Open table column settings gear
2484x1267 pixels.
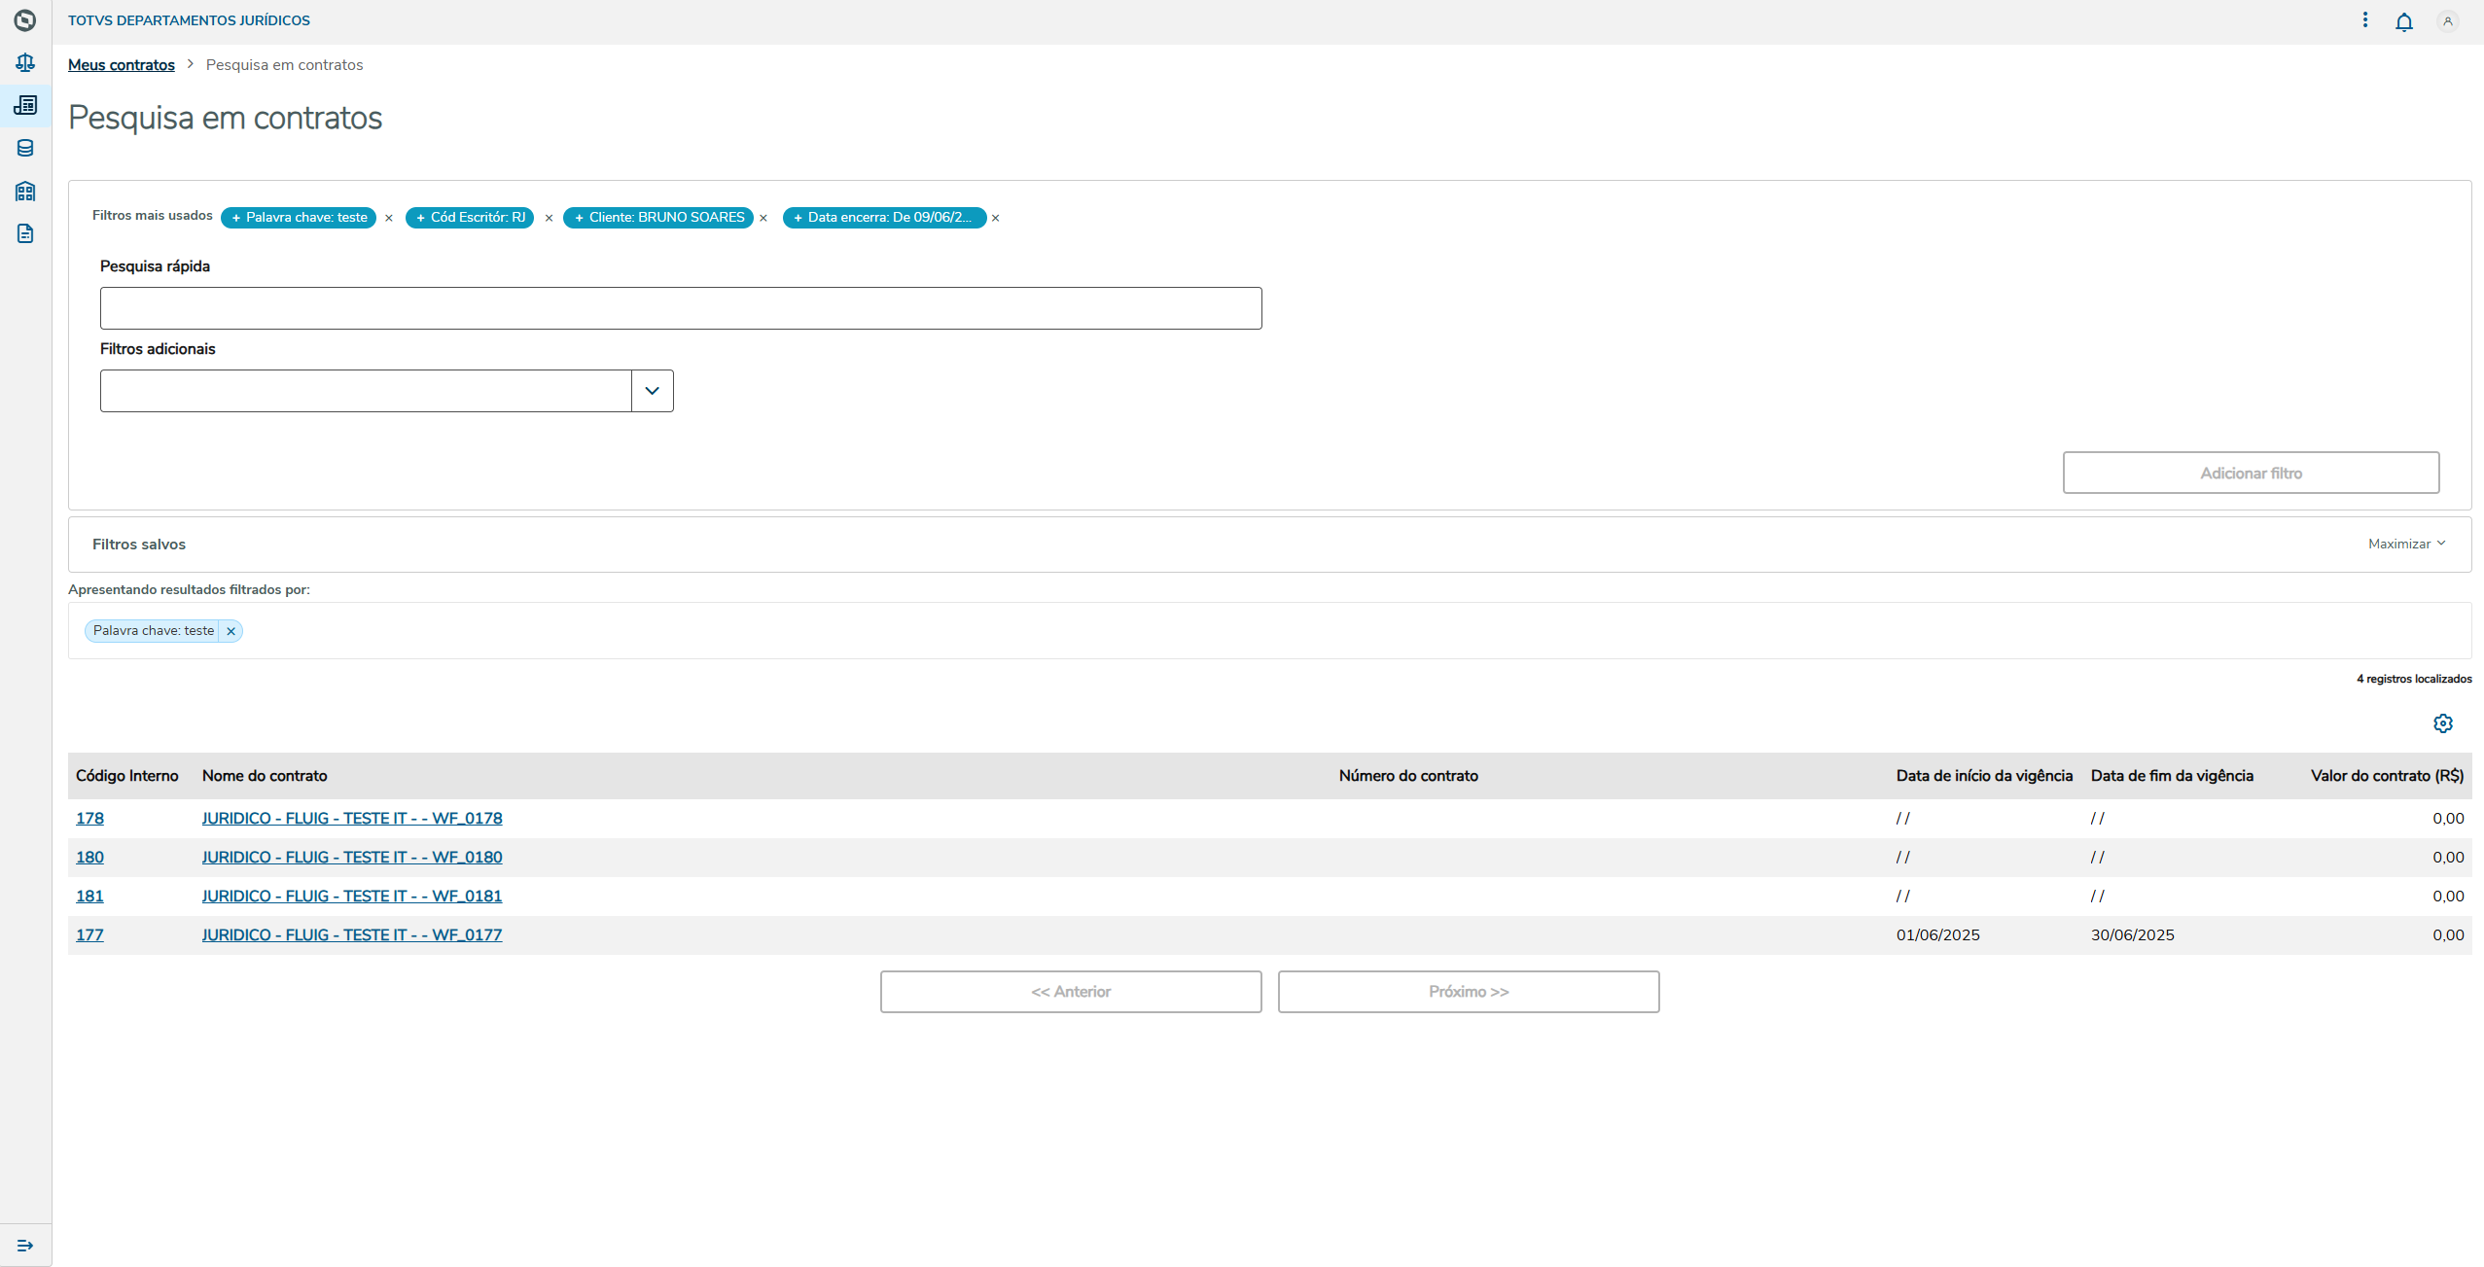(2442, 723)
